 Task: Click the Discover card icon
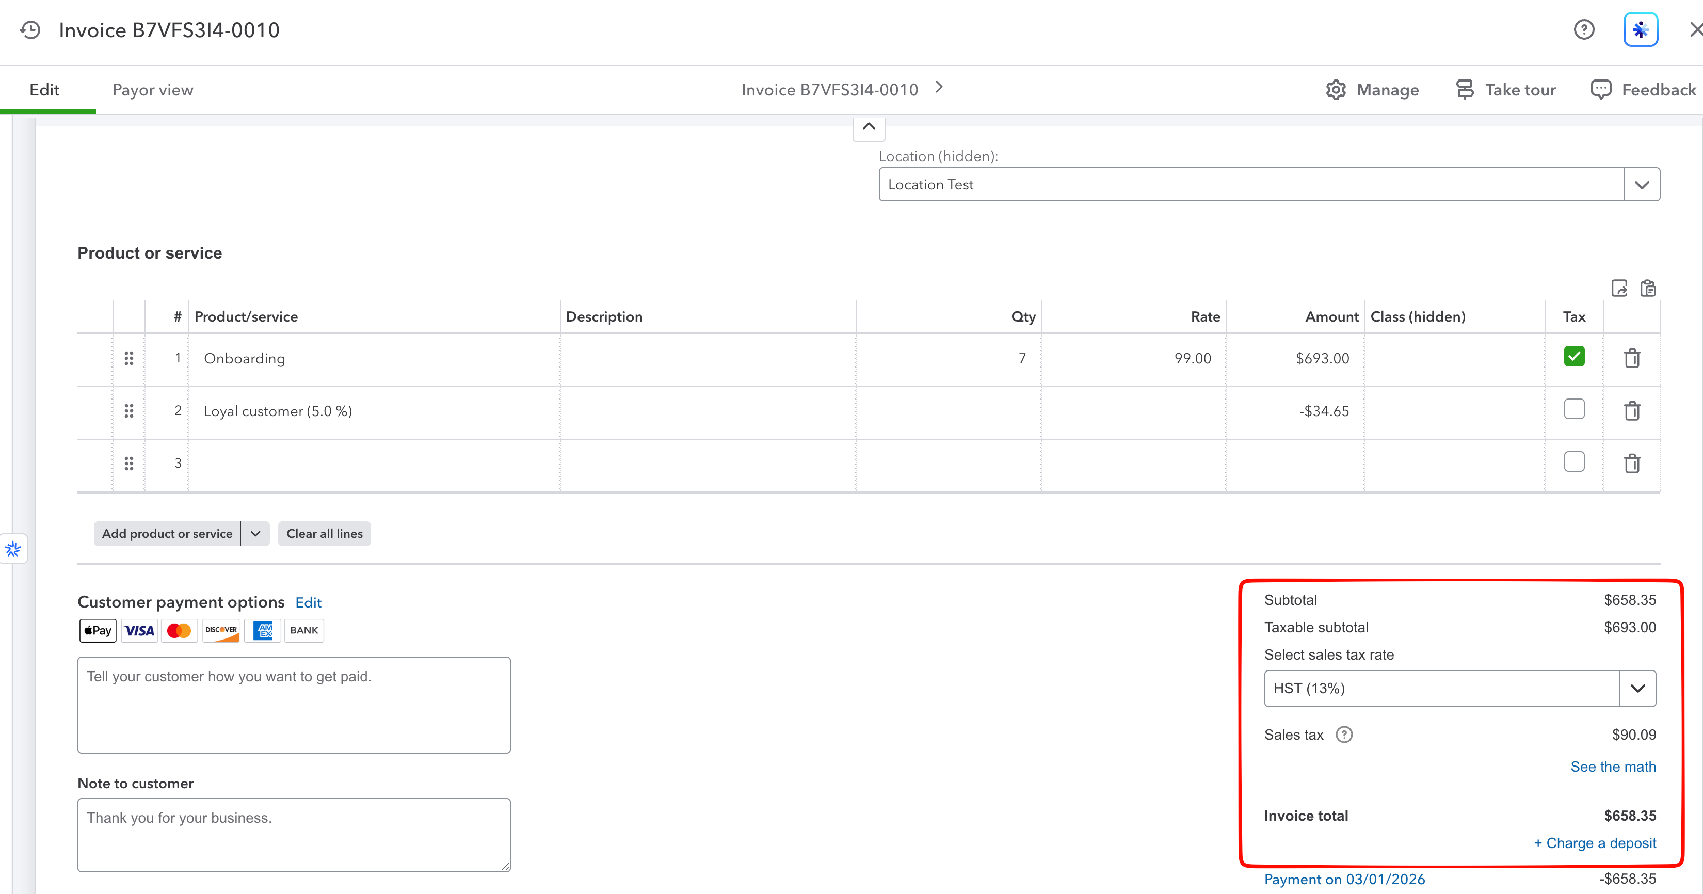221,631
